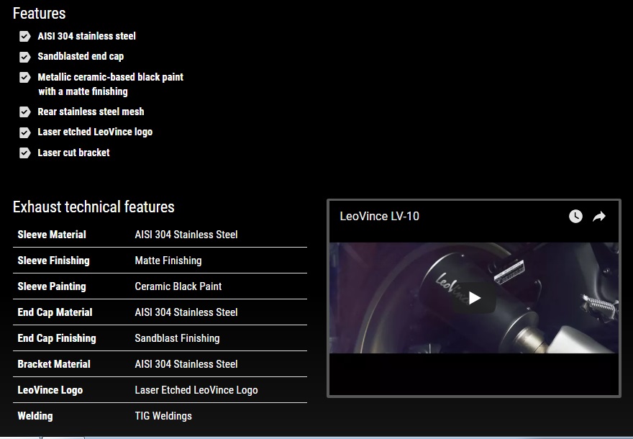Select the 'Laser etched LeoVince logo' feature text
633x439 pixels.
coord(95,132)
